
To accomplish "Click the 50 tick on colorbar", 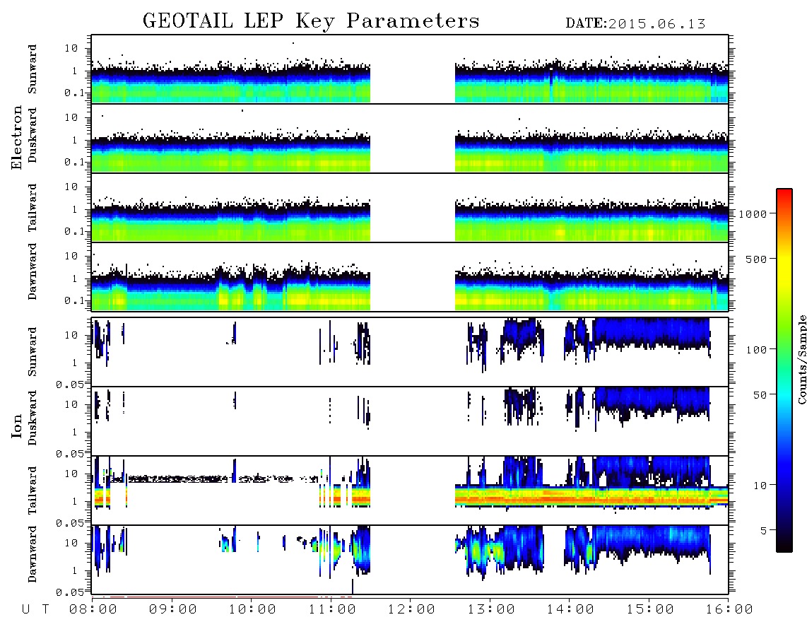I will coord(760,395).
